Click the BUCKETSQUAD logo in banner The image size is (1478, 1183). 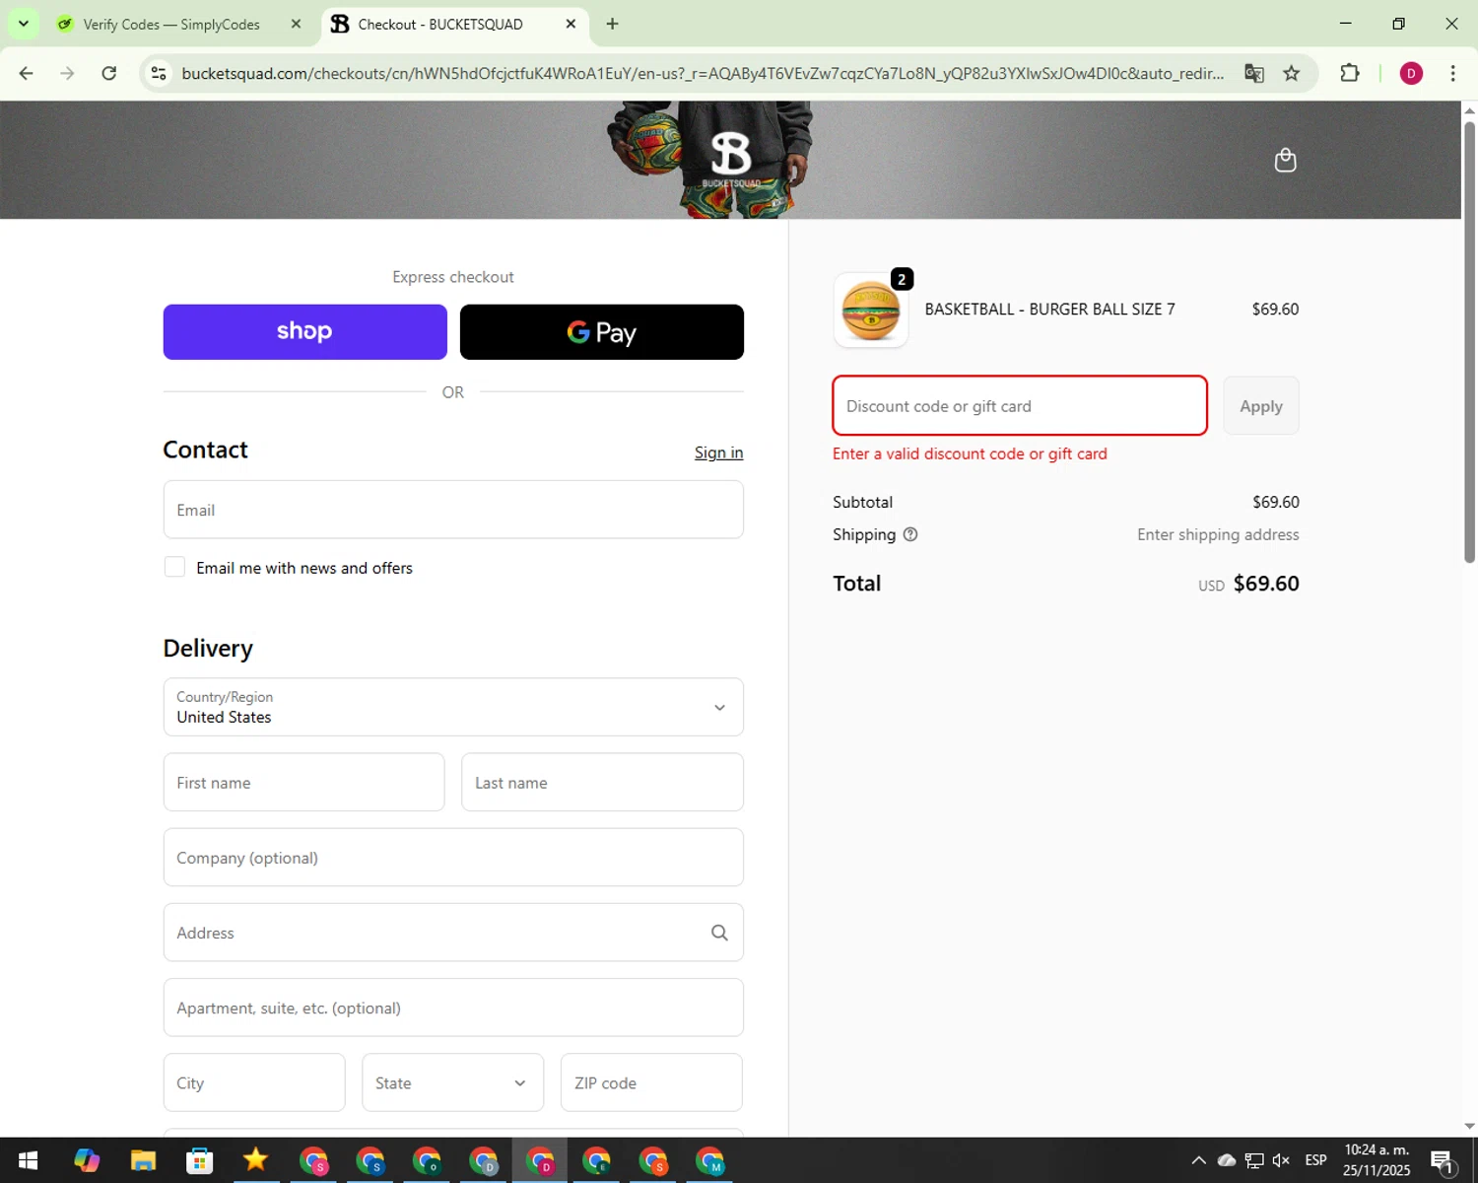coord(731,158)
